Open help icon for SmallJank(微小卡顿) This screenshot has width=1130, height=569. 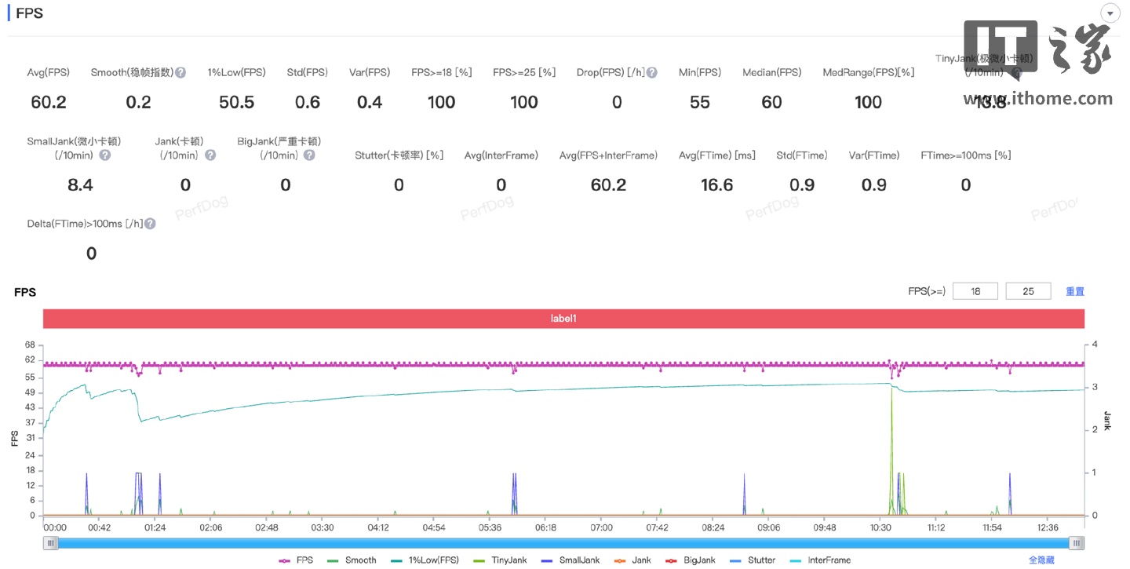pos(105,155)
